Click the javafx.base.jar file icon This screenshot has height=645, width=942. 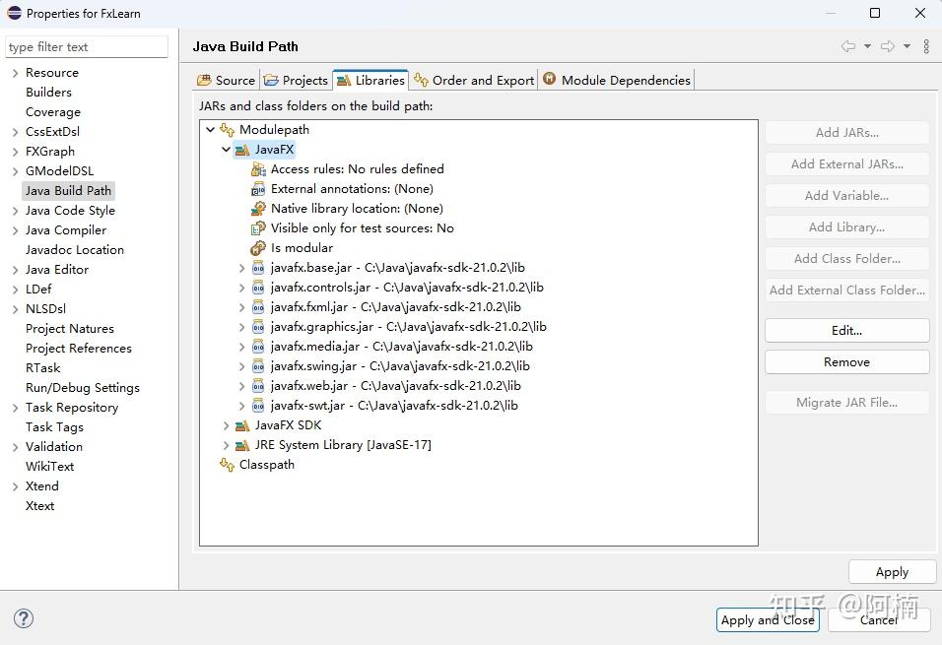(x=258, y=268)
